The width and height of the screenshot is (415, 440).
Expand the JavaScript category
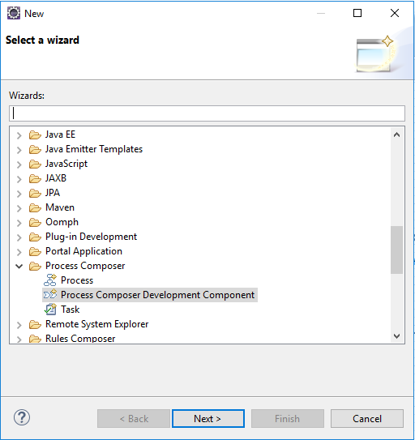(x=19, y=164)
